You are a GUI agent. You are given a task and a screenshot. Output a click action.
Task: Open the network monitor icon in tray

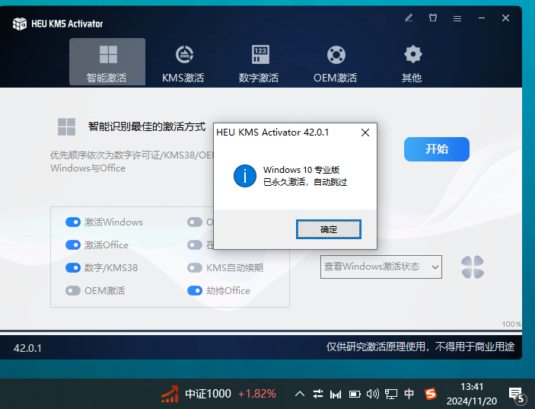pos(391,394)
